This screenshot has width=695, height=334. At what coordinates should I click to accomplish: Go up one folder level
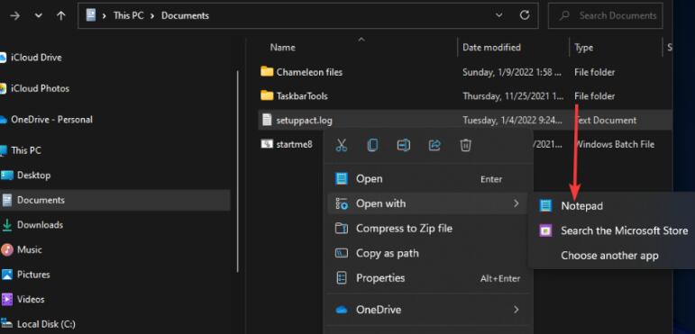click(61, 15)
